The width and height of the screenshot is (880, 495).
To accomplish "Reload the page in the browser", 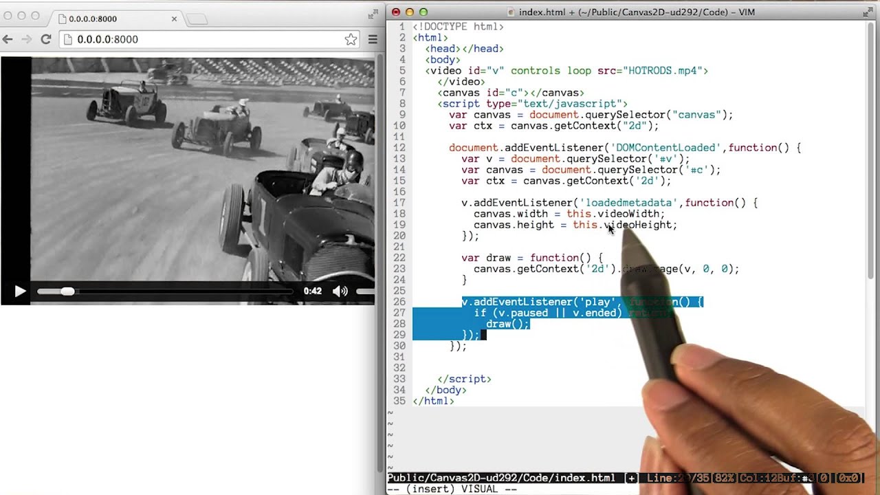I will (x=45, y=39).
